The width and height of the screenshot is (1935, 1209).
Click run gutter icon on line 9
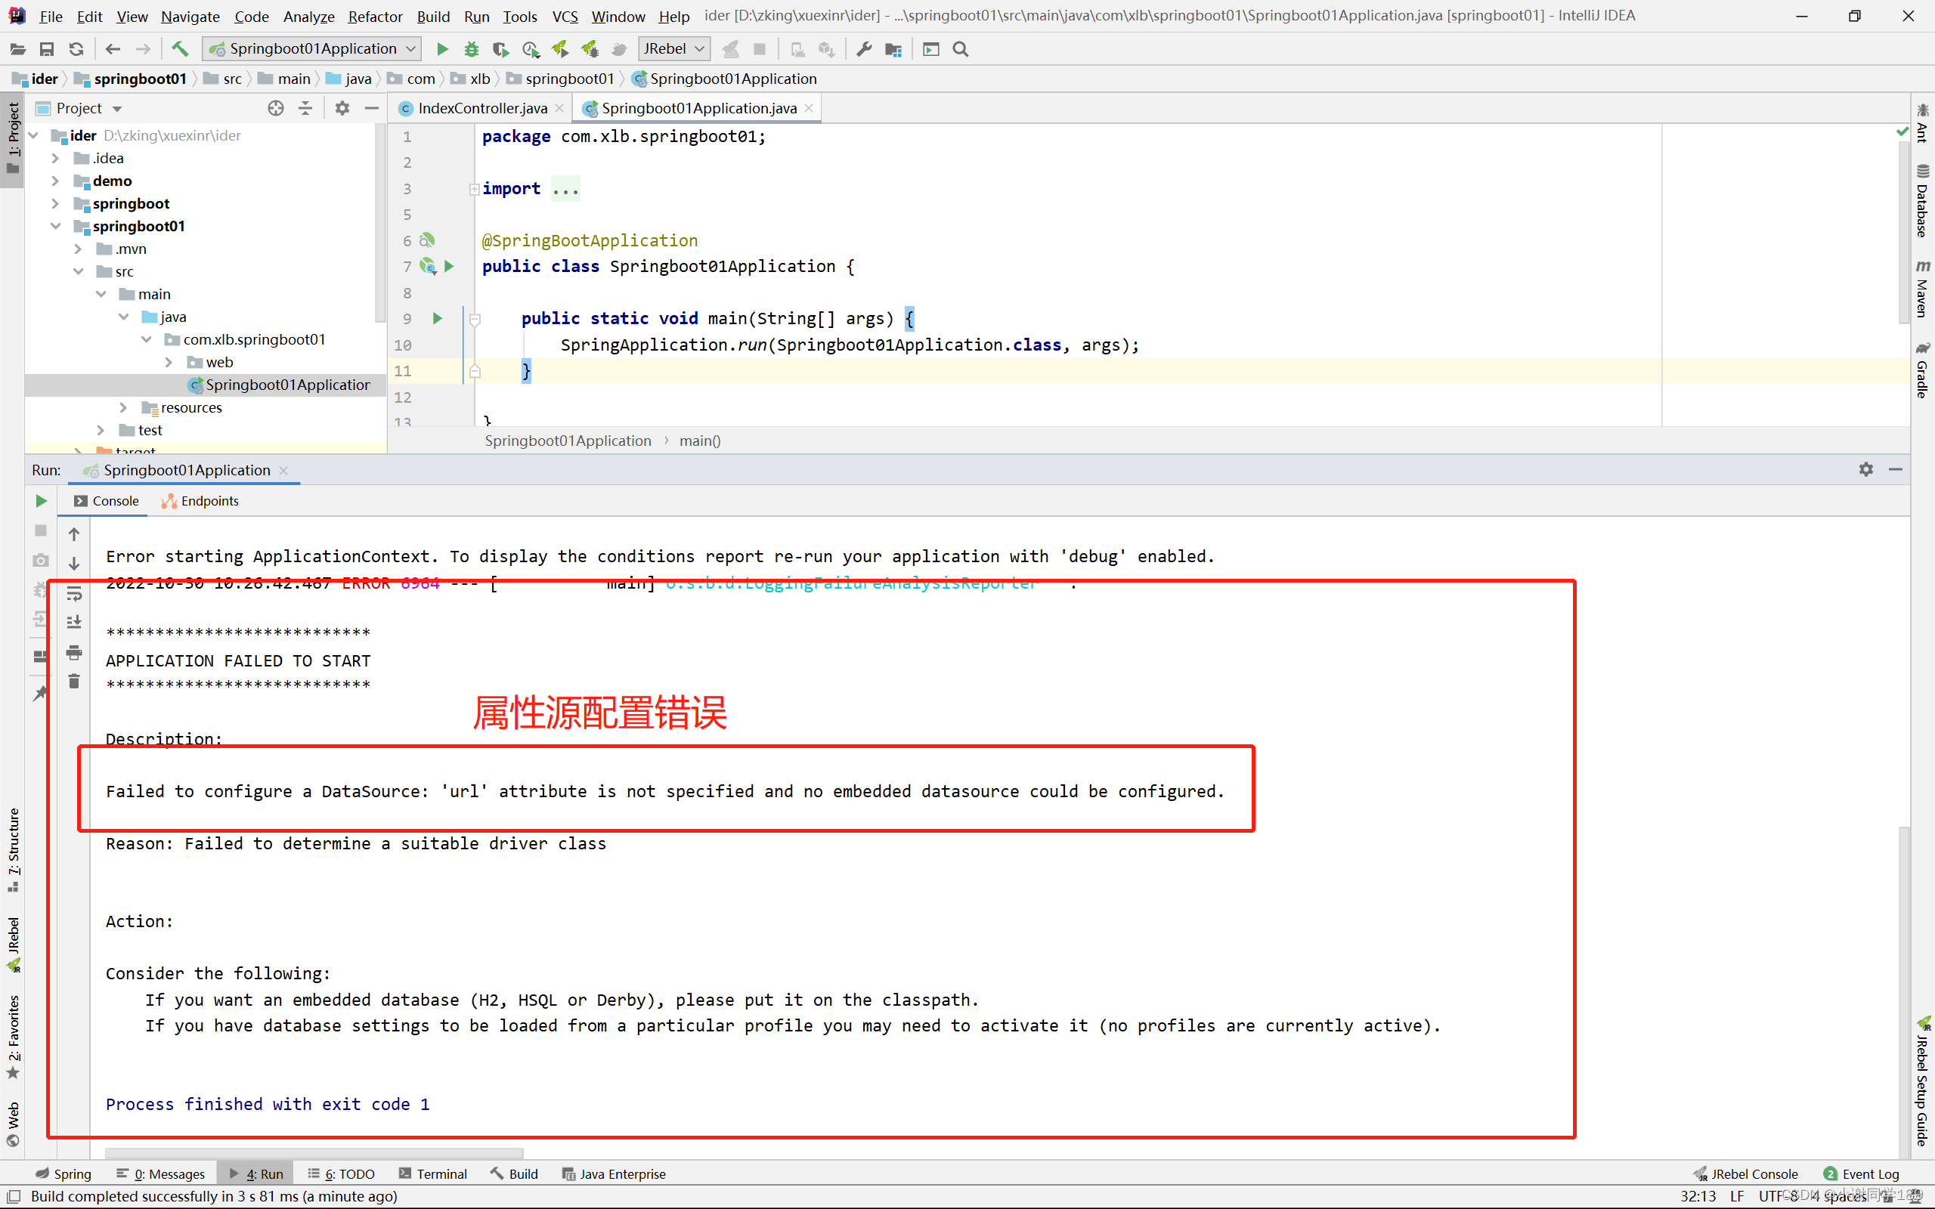click(x=438, y=318)
